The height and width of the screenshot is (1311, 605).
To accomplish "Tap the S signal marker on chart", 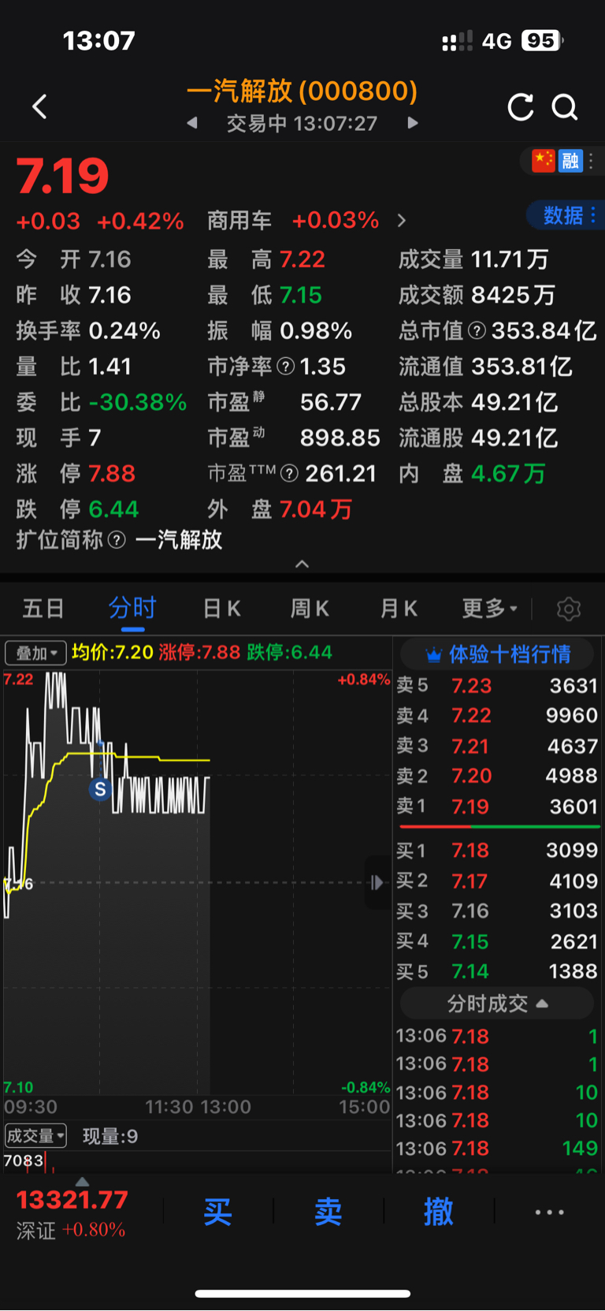I will [100, 789].
